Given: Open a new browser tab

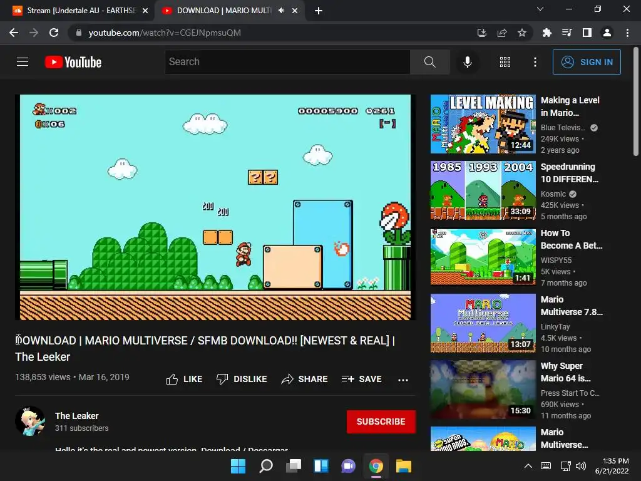Looking at the screenshot, I should tap(319, 11).
